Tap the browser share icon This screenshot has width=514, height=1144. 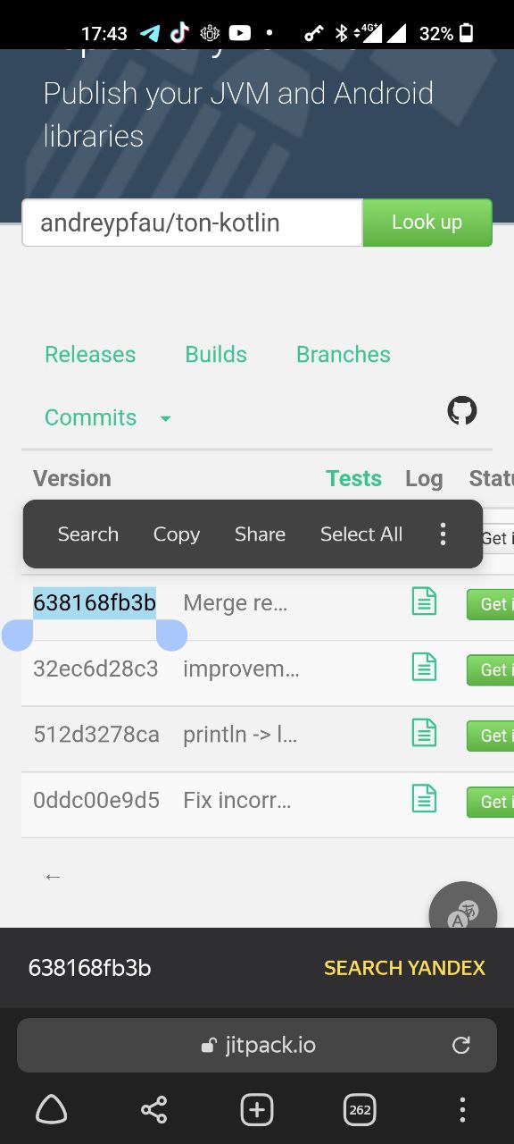coord(153,1110)
